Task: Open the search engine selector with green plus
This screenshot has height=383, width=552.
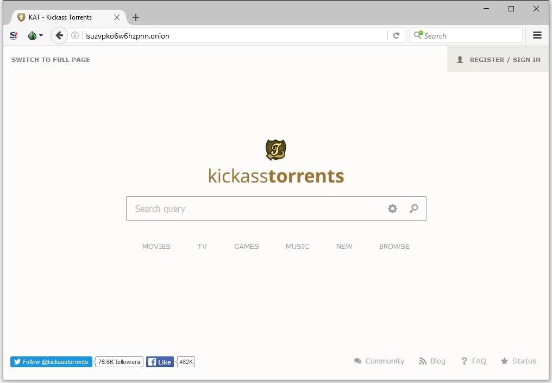Action: click(x=418, y=35)
